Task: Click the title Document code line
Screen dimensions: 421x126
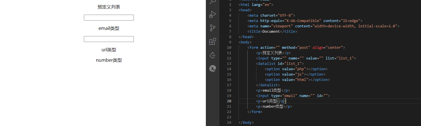Action: pos(272,32)
